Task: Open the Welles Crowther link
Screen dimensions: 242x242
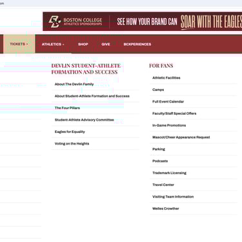Action: [x=166, y=208]
